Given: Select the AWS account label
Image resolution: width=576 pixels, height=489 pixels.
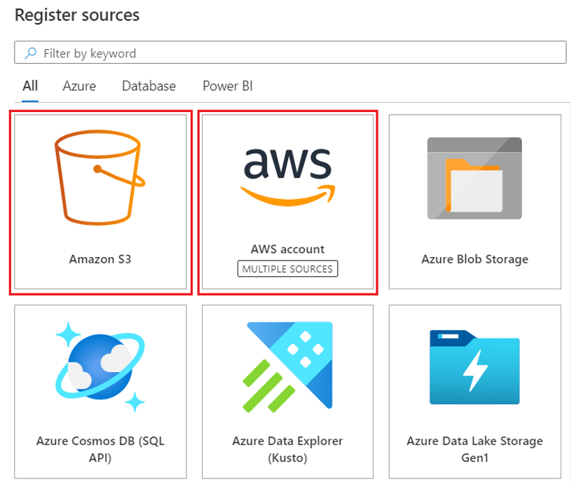Looking at the screenshot, I should [x=287, y=249].
